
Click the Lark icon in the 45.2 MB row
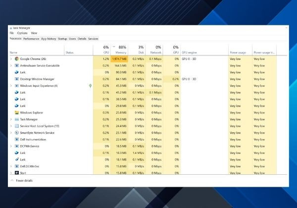(17, 93)
